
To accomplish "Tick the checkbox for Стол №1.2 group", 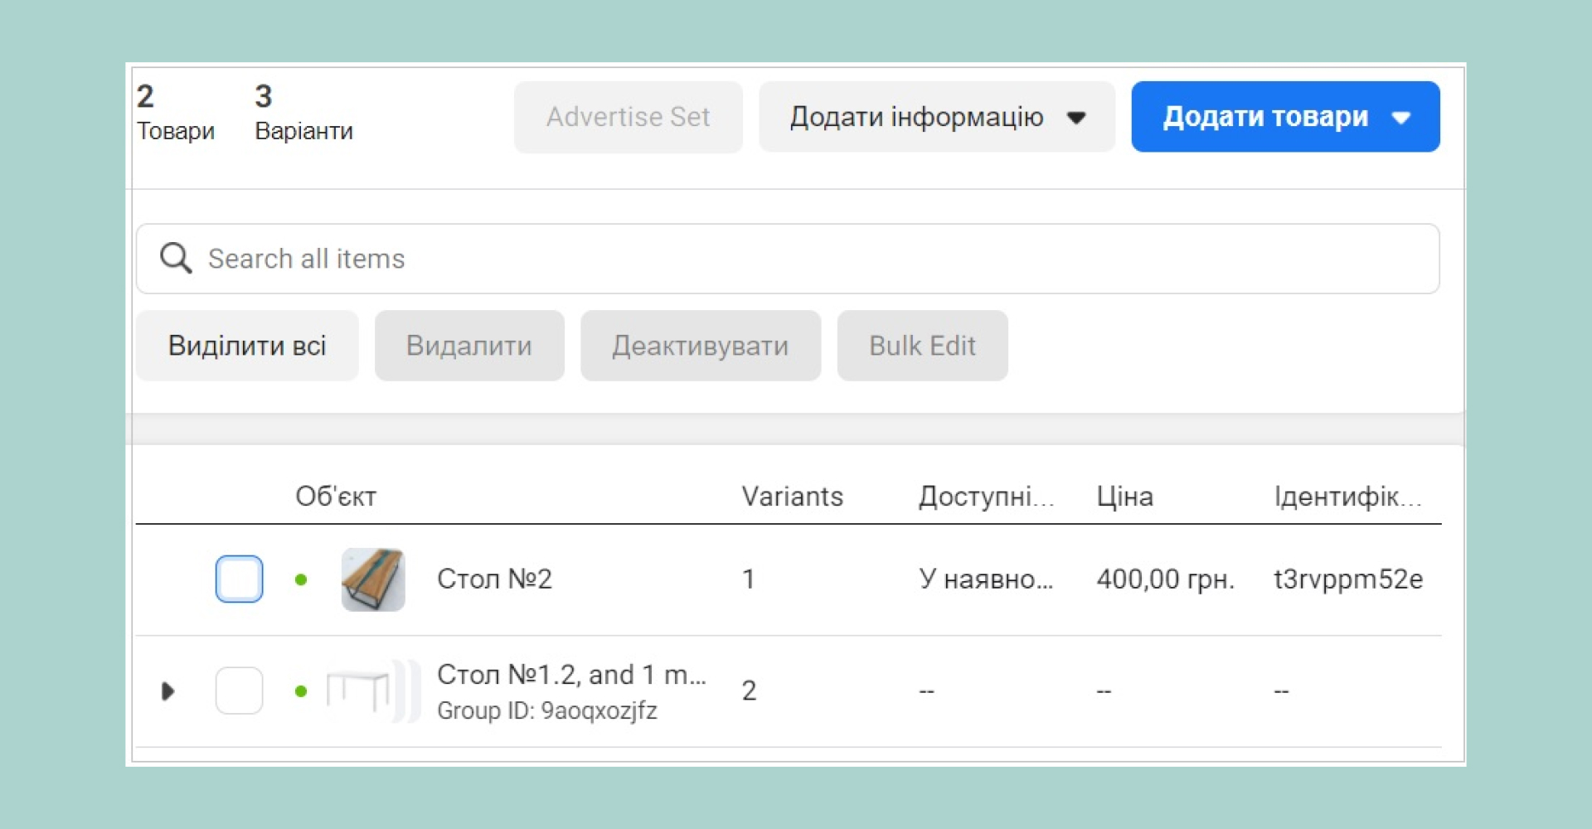I will point(240,691).
